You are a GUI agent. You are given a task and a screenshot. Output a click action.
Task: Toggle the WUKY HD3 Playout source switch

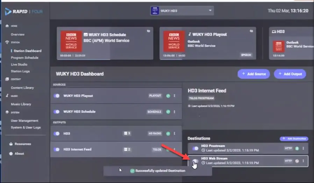[x=57, y=96]
